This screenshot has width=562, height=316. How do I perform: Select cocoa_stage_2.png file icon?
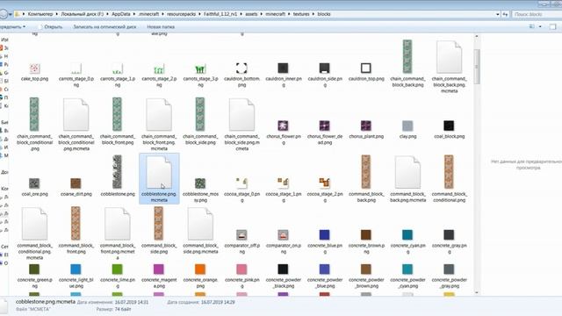click(x=325, y=183)
